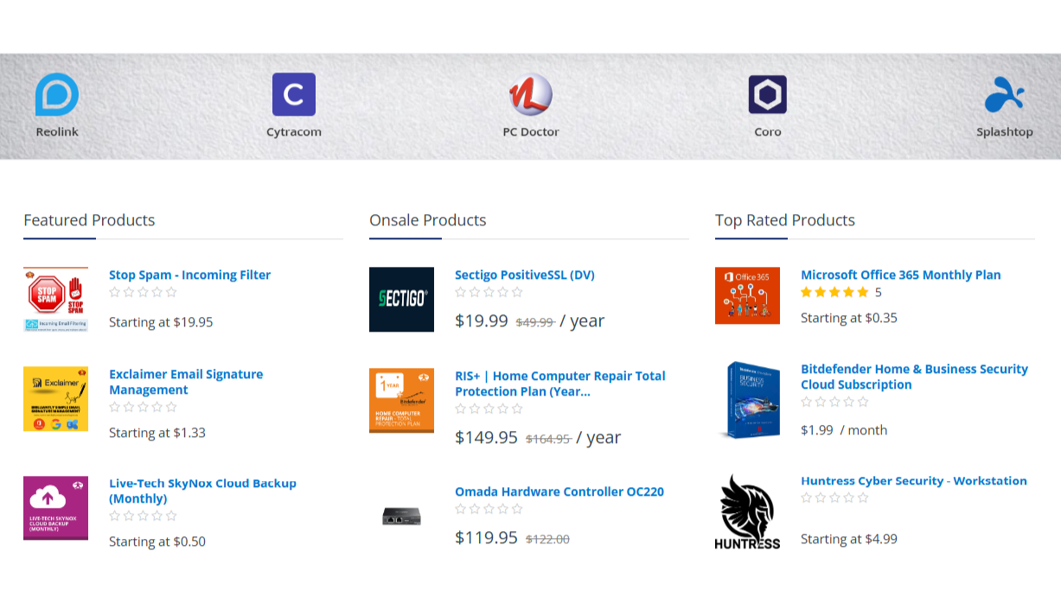This screenshot has height=596, width=1061.
Task: Open SkyNox Cloud Backup thumbnail
Action: [55, 508]
